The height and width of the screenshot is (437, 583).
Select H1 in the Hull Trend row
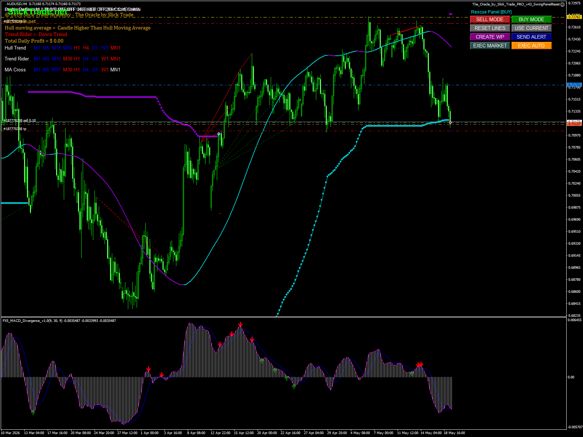click(77, 48)
